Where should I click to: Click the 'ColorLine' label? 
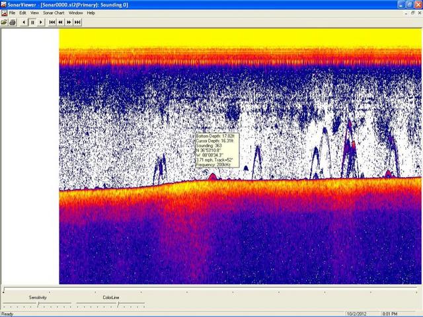[111, 297]
